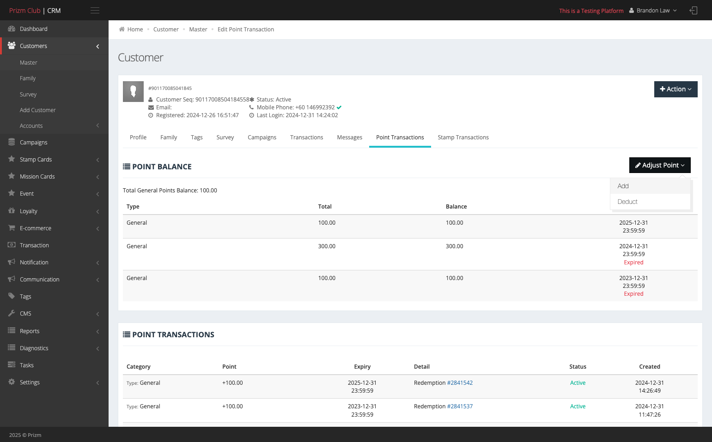Click the Stamp Cards star icon
The height and width of the screenshot is (442, 712).
pos(12,159)
